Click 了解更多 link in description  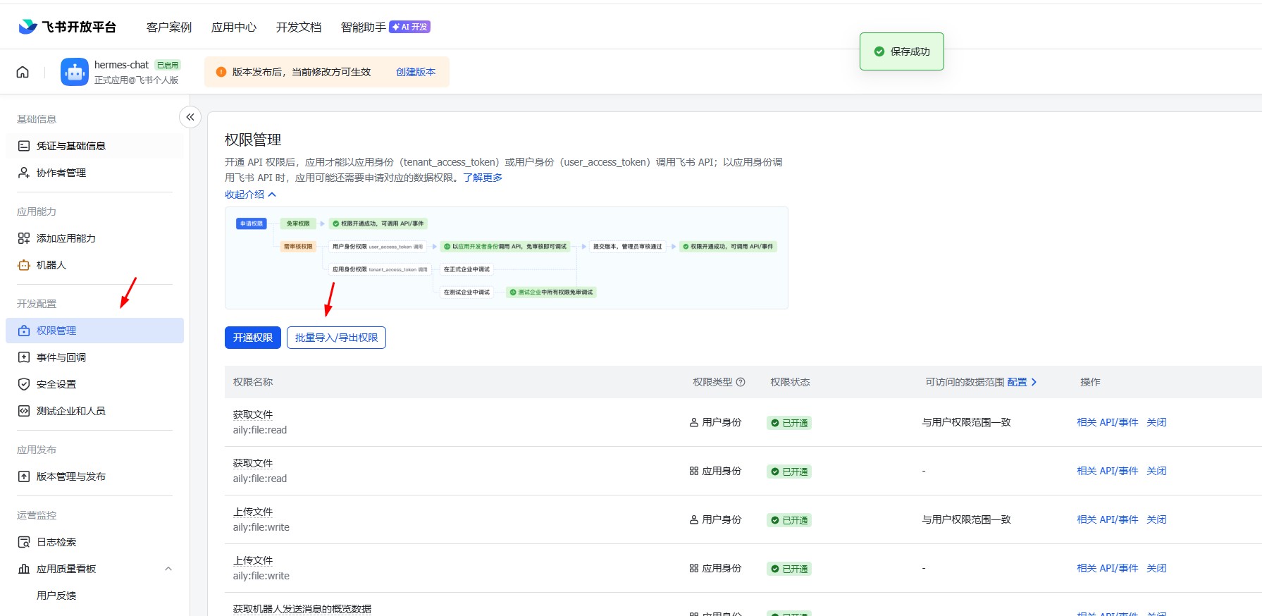(483, 178)
